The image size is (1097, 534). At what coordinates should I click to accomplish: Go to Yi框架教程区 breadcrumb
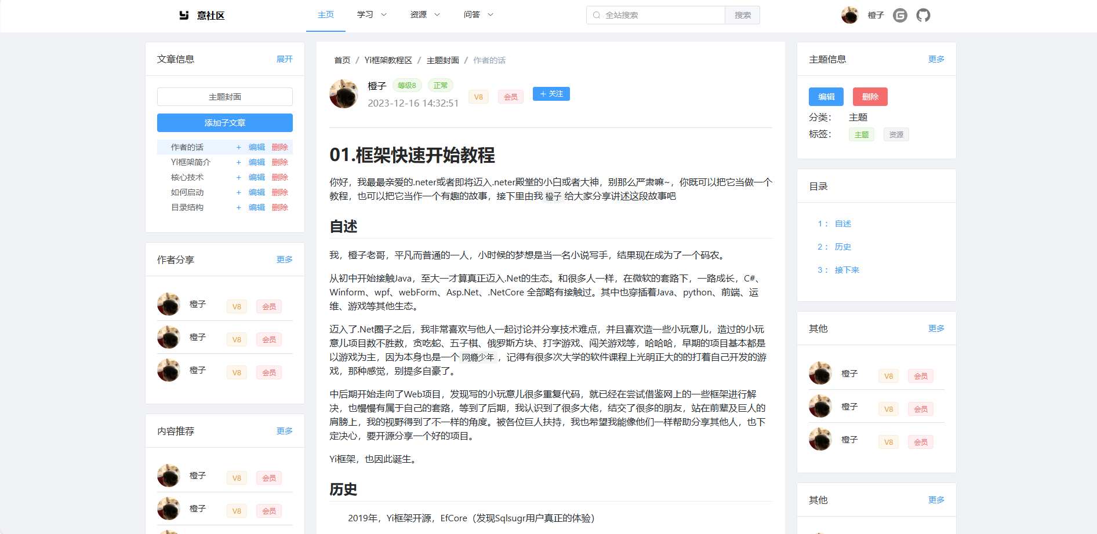click(x=388, y=60)
